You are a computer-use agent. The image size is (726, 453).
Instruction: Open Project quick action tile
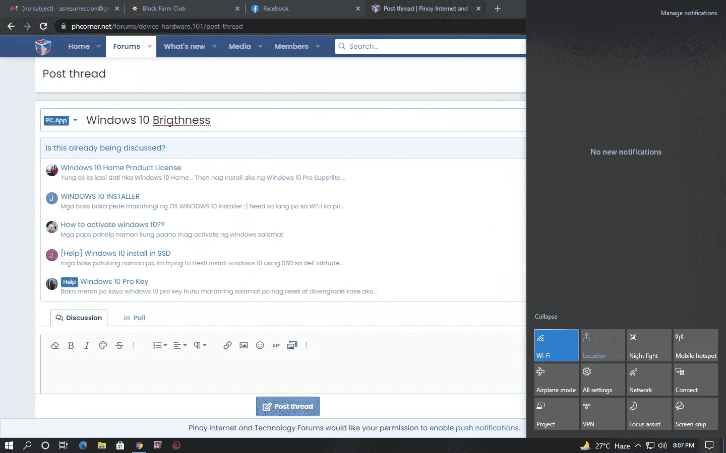[x=557, y=414]
